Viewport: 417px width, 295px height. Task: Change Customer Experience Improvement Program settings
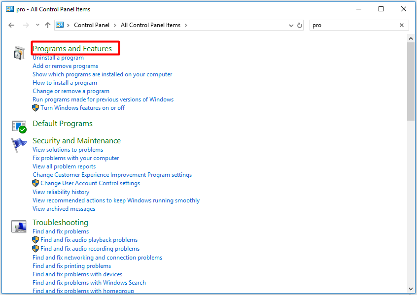click(112, 175)
